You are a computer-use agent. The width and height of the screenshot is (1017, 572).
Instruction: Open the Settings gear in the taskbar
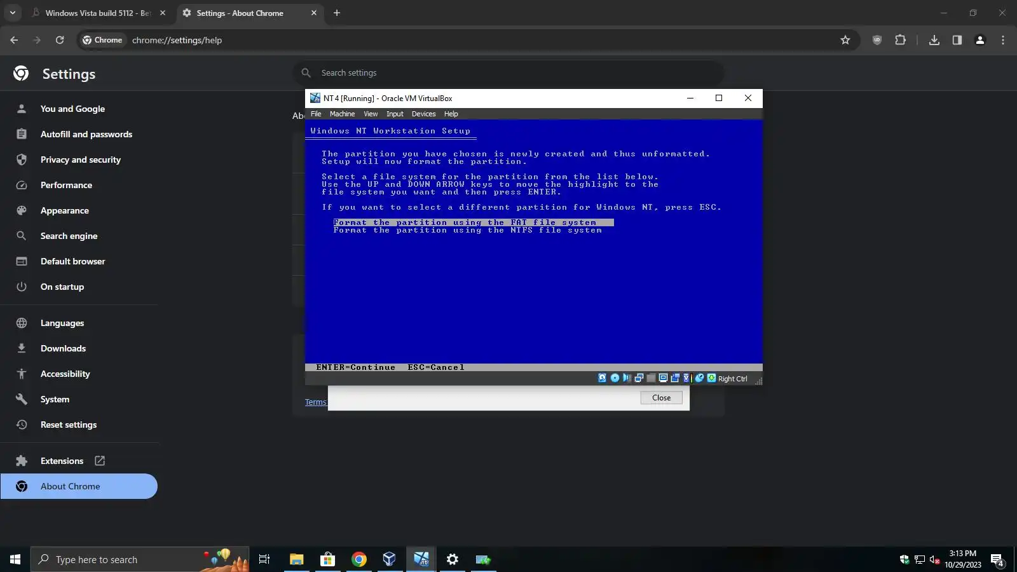click(452, 559)
